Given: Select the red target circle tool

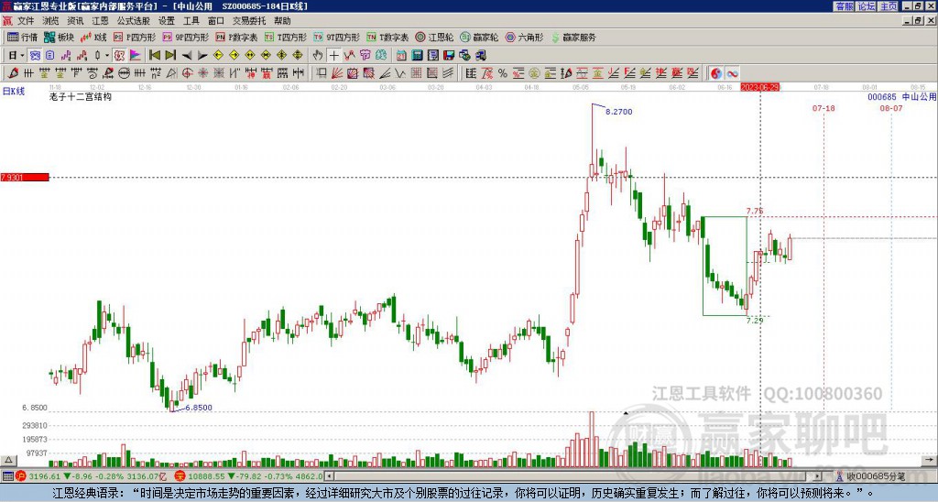Looking at the screenshot, I should click(187, 73).
